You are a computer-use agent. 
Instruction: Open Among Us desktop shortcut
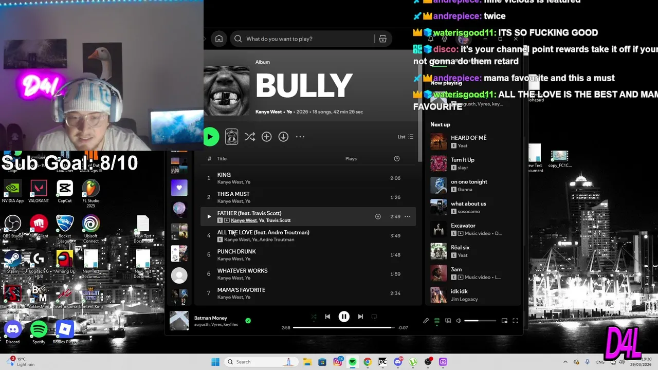[65, 262]
